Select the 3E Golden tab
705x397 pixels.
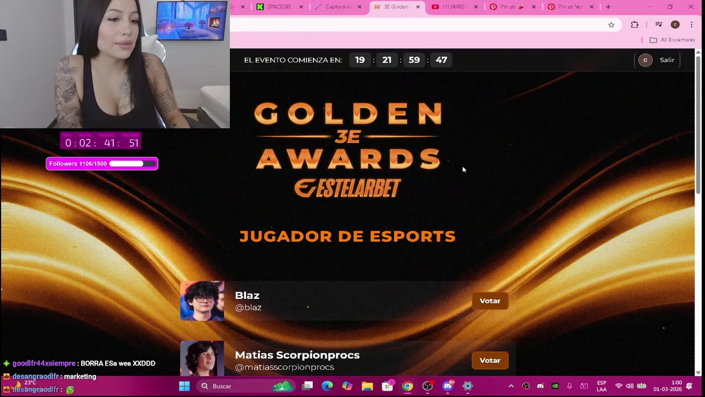coord(397,7)
